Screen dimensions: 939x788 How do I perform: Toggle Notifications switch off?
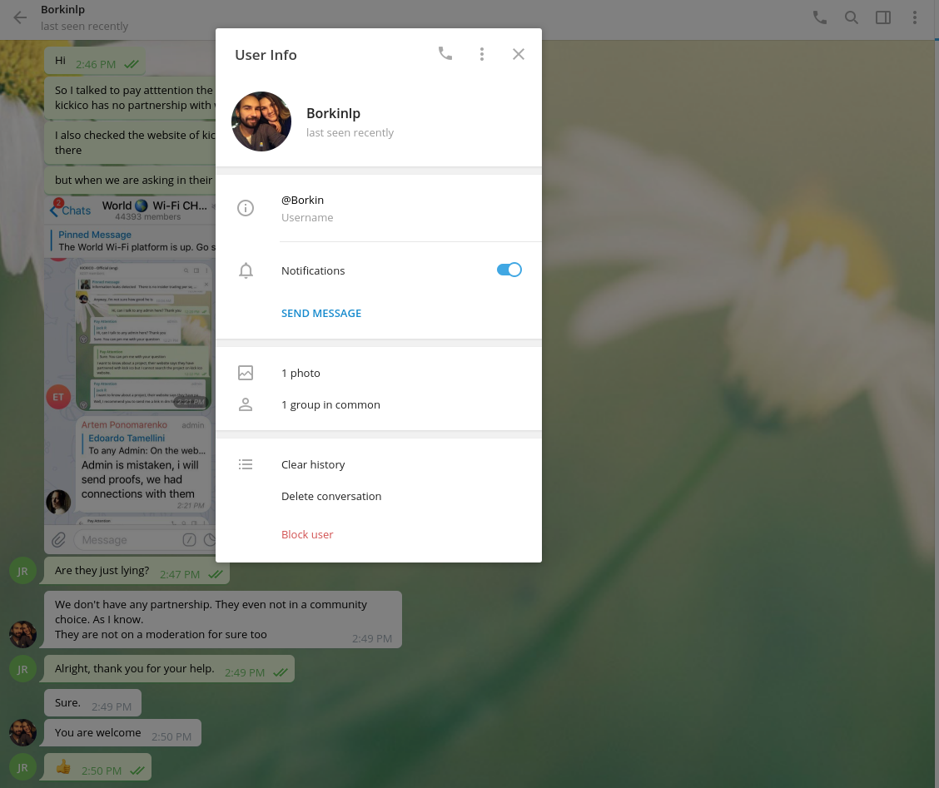[509, 270]
